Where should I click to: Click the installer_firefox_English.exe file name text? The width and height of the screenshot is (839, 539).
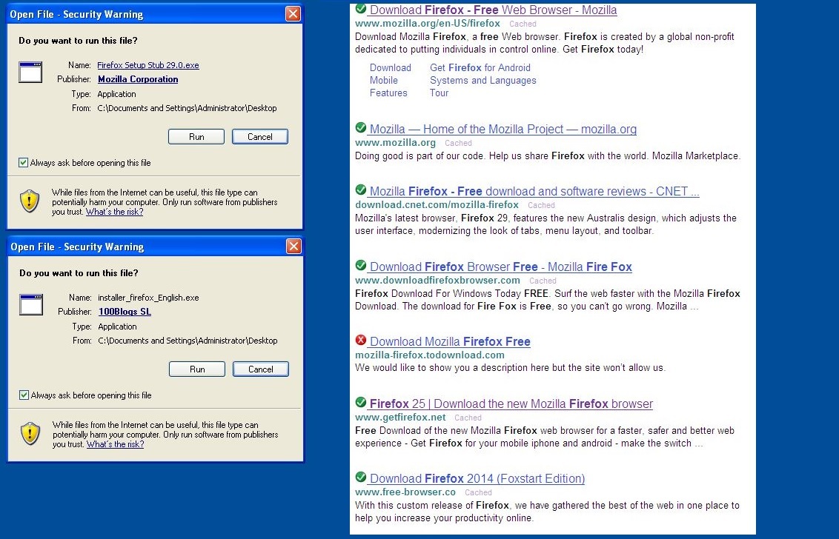148,298
